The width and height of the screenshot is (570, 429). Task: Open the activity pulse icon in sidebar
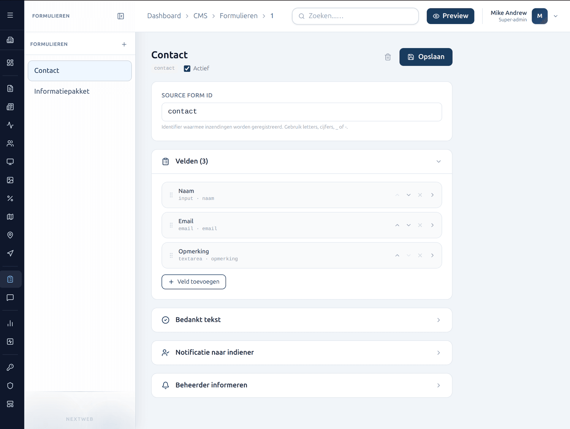pos(10,125)
